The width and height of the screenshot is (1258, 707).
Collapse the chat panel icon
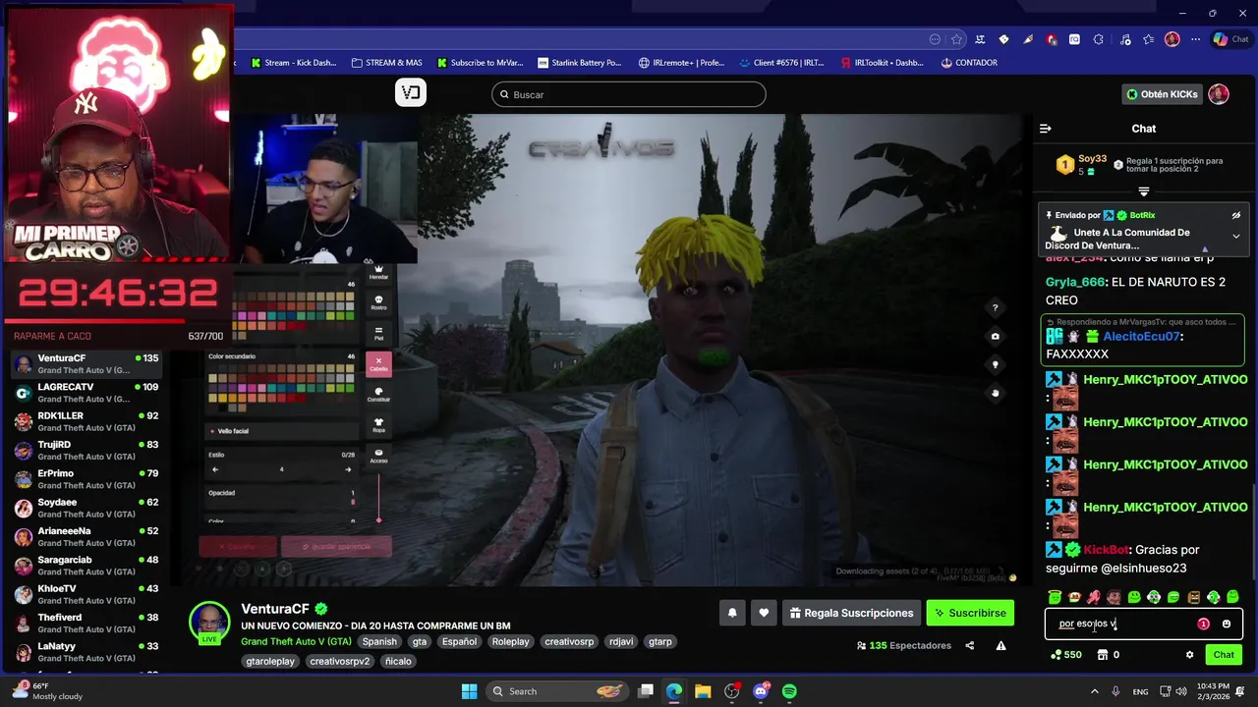click(1046, 129)
